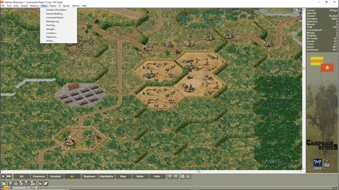339x190 pixels.
Task: Open the File menu
Action: (x=3, y=6)
